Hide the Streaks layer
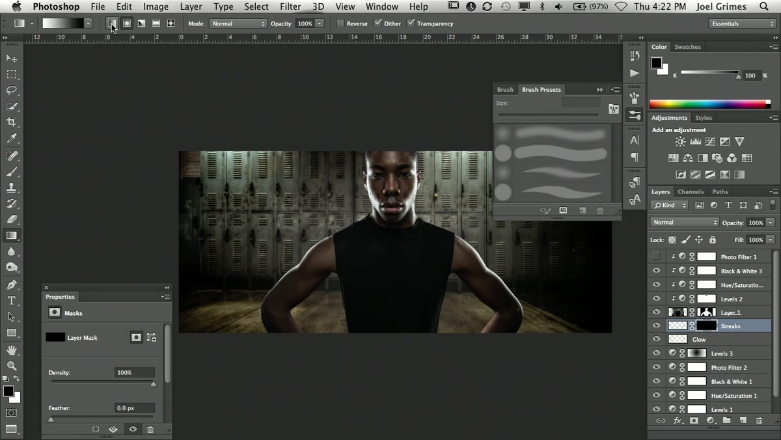This screenshot has height=440, width=781. pyautogui.click(x=656, y=326)
